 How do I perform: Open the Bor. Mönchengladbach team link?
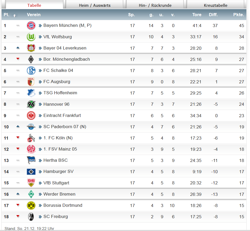click(x=66, y=59)
